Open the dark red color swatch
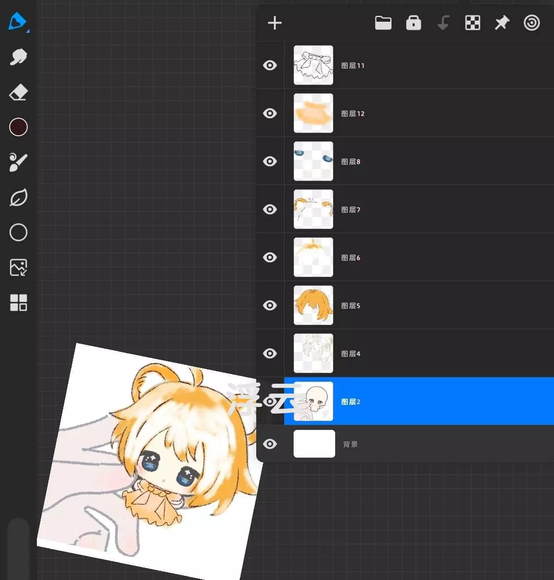The width and height of the screenshot is (554, 580). 18,127
